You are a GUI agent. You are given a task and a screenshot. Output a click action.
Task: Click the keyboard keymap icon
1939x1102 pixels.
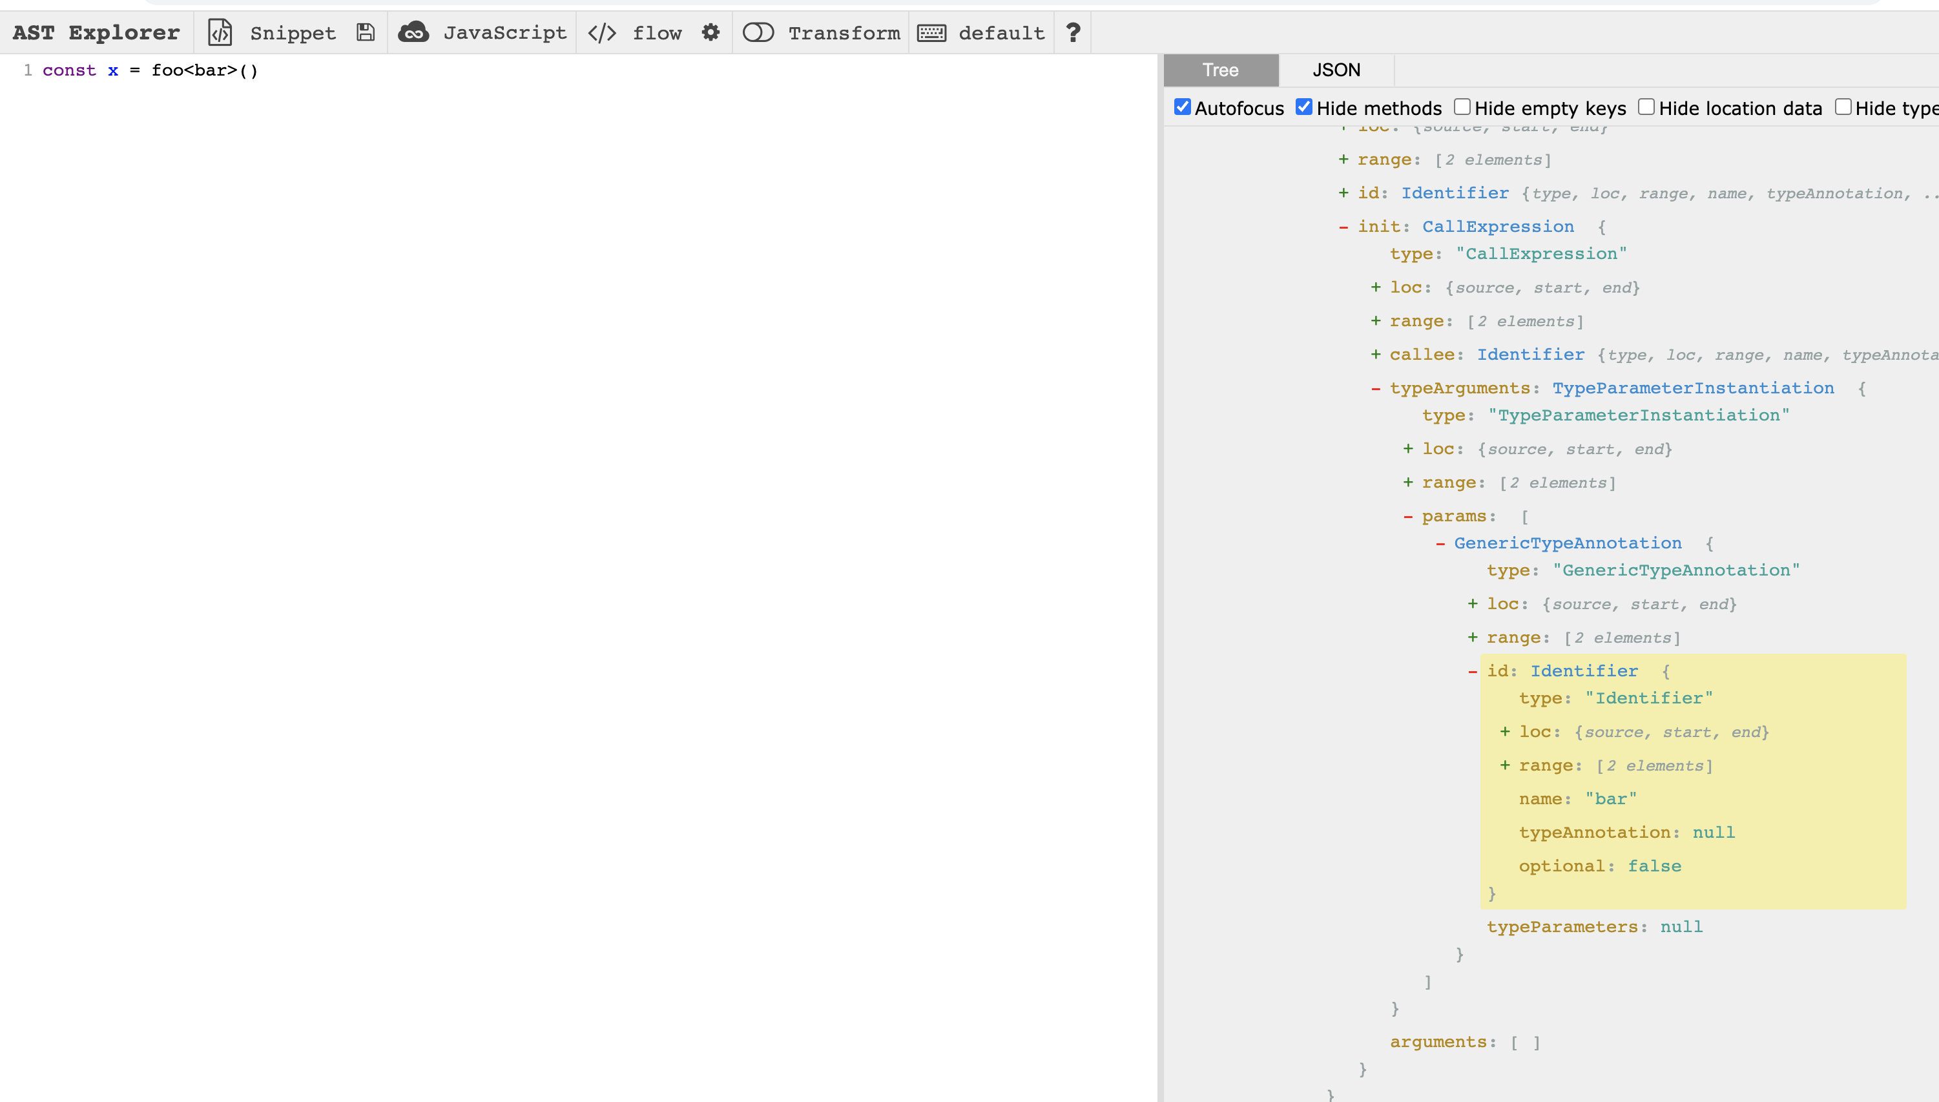point(931,32)
